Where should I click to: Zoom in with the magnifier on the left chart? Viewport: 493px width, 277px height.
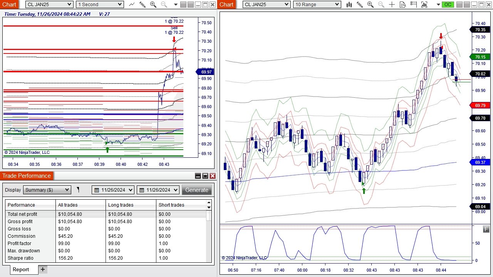tap(153, 4)
